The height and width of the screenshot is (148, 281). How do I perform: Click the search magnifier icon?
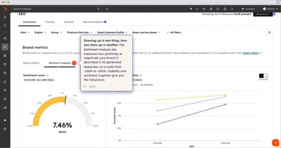coord(98,9)
